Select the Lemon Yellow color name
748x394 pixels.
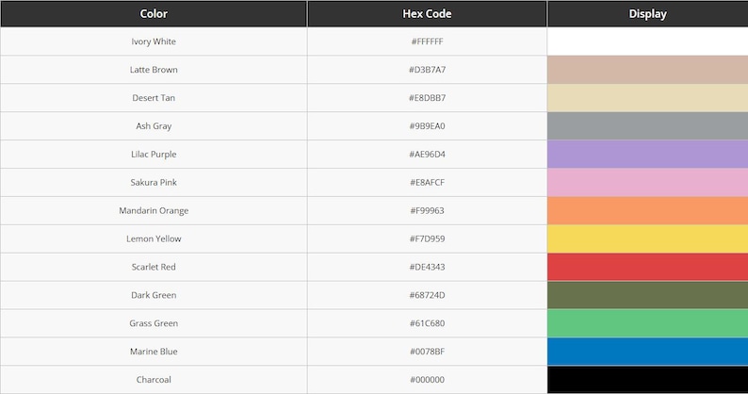pyautogui.click(x=154, y=238)
